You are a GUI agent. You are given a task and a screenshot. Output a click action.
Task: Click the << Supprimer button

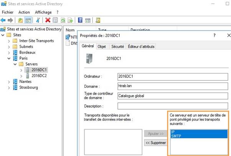156,143
